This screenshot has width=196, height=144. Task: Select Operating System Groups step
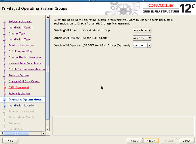[26, 100]
